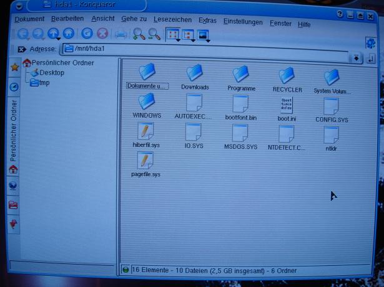384x287 pixels.
Task: Open the Einstellungen menu
Action: click(x=243, y=22)
